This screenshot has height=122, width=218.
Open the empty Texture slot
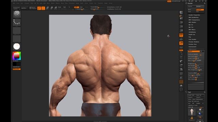17,39
